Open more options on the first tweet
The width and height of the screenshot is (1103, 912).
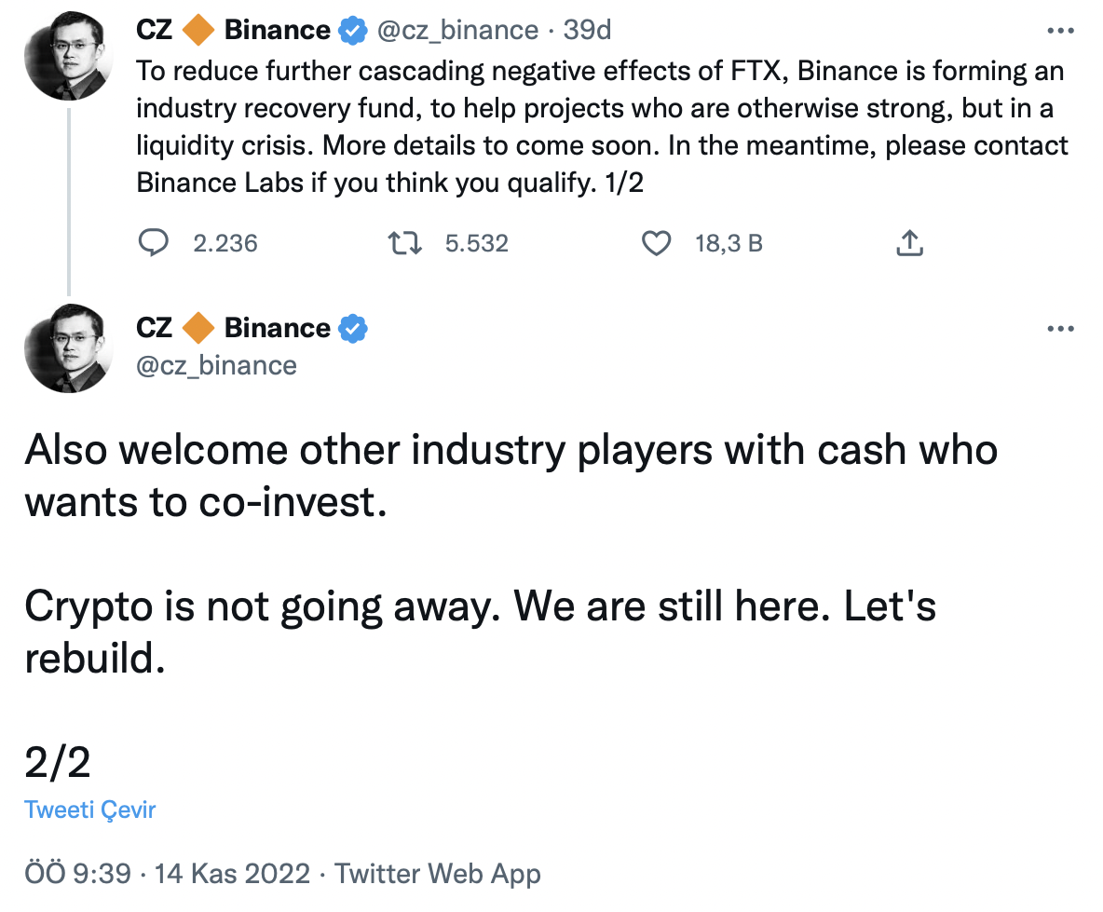pyautogui.click(x=1060, y=30)
